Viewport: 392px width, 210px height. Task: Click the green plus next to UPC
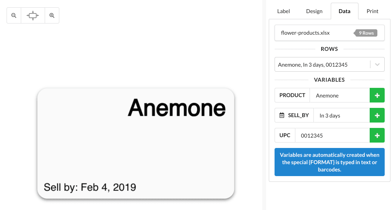(x=377, y=135)
